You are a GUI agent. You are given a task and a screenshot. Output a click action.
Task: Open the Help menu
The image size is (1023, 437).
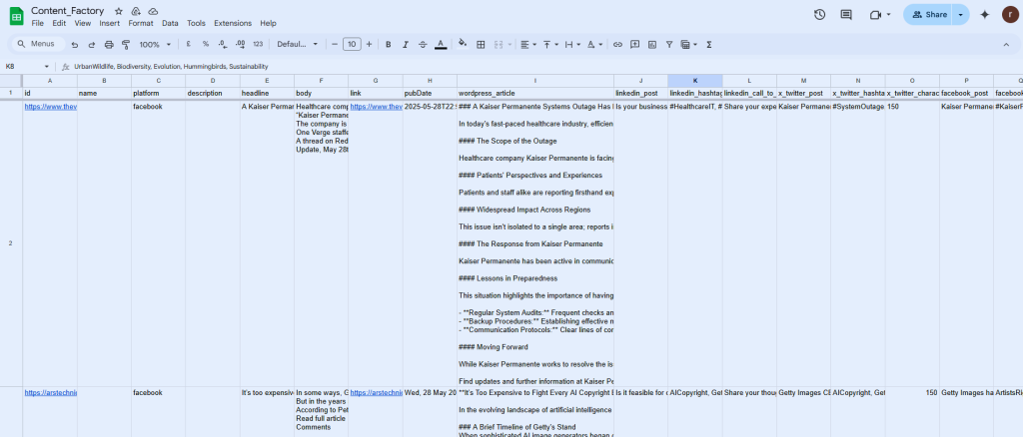tap(268, 23)
